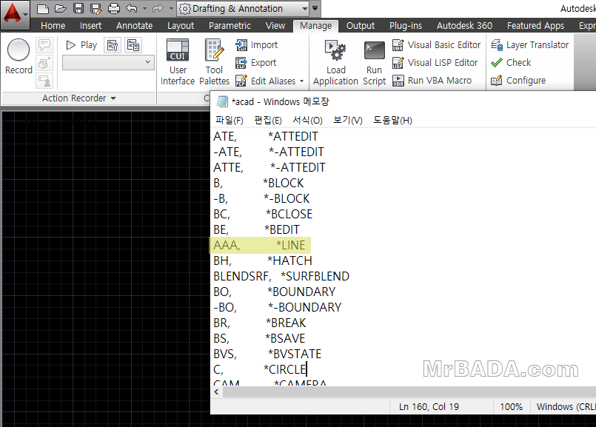Switch to the Plug-ins ribbon tab

pos(406,26)
